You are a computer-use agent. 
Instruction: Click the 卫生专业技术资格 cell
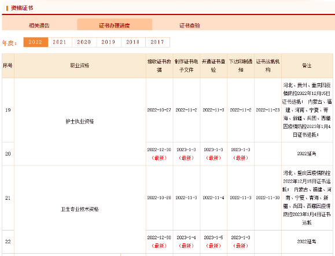80,209
